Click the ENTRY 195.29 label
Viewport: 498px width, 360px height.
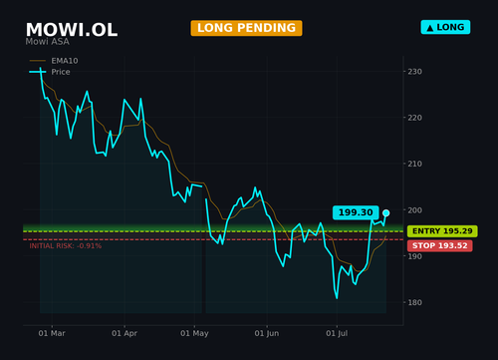click(442, 231)
